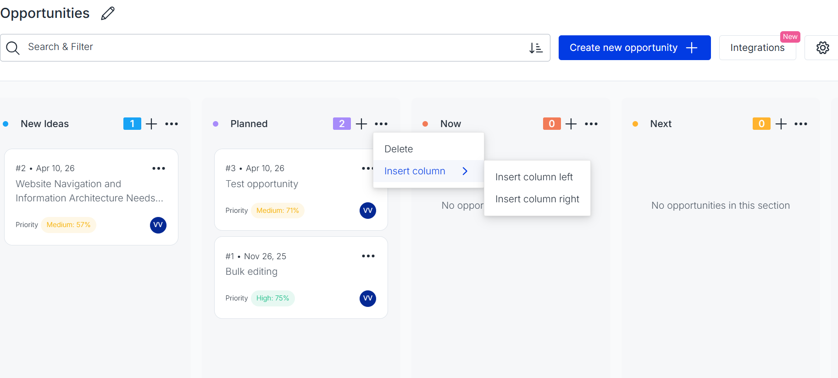Click '#3 • Apr 10, 26' card header
The width and height of the screenshot is (838, 378).
(255, 168)
